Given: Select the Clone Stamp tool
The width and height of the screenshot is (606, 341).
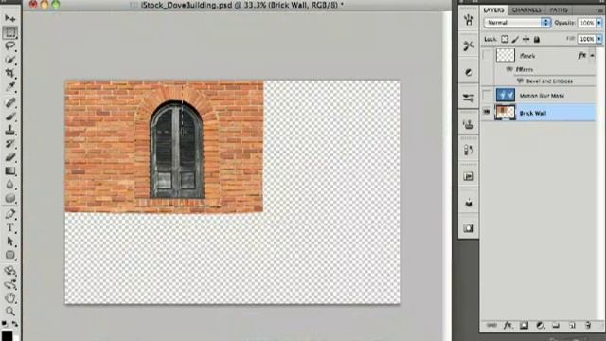Looking at the screenshot, I should coord(10,130).
